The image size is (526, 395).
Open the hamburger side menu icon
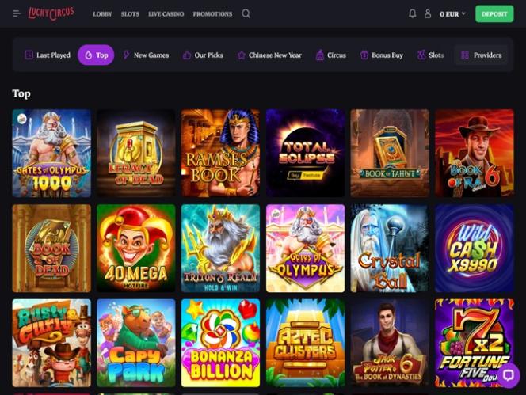click(17, 13)
